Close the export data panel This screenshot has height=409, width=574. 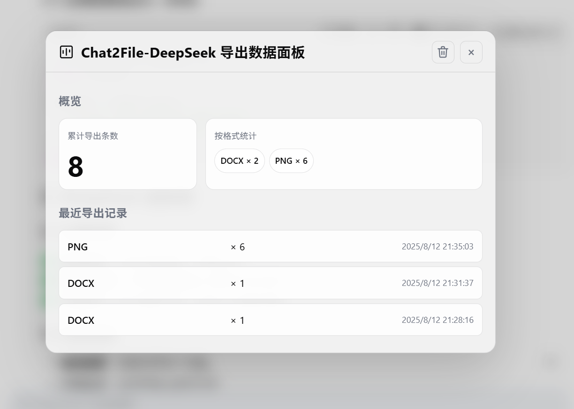[x=471, y=52]
